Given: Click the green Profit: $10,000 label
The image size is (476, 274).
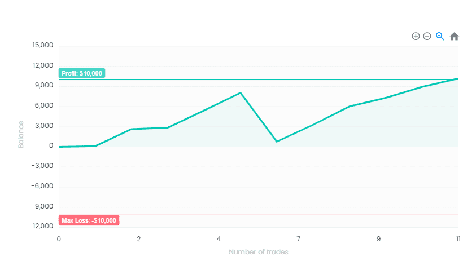Looking at the screenshot, I should point(82,73).
